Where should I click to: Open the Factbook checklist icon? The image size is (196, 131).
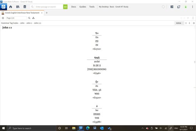[25, 7]
